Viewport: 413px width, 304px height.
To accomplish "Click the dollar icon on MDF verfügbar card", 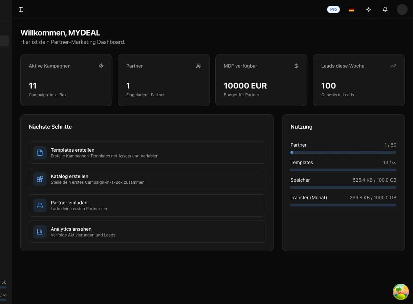I will click(x=296, y=66).
